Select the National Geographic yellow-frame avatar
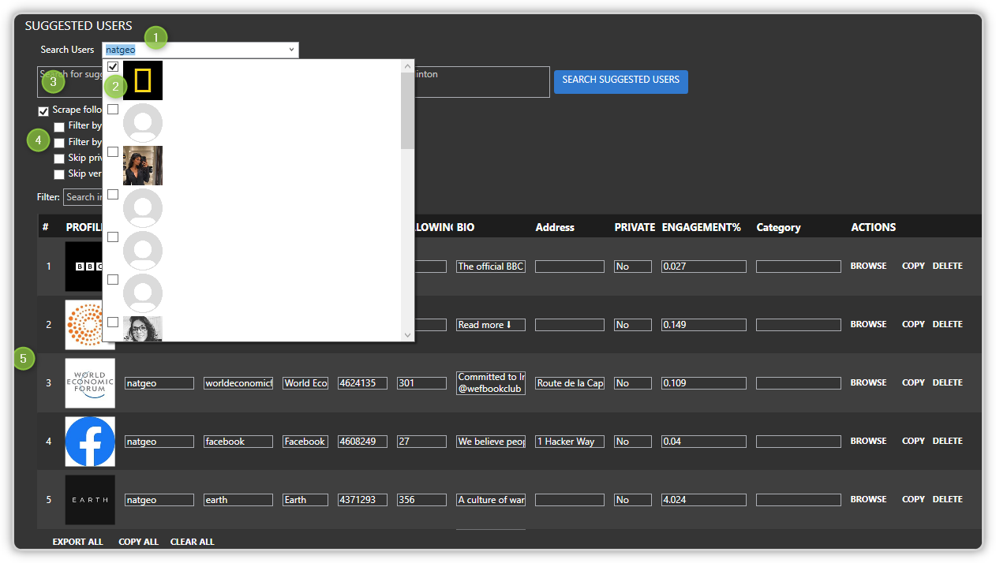The height and width of the screenshot is (563, 996). click(143, 80)
